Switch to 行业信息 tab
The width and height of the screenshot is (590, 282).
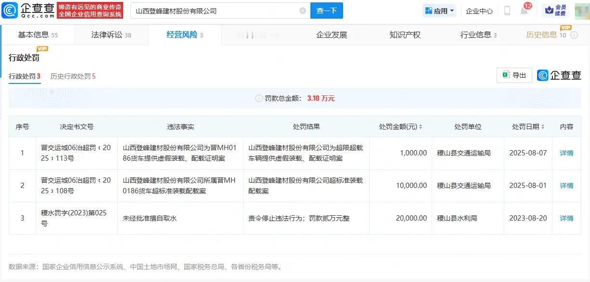(478, 35)
